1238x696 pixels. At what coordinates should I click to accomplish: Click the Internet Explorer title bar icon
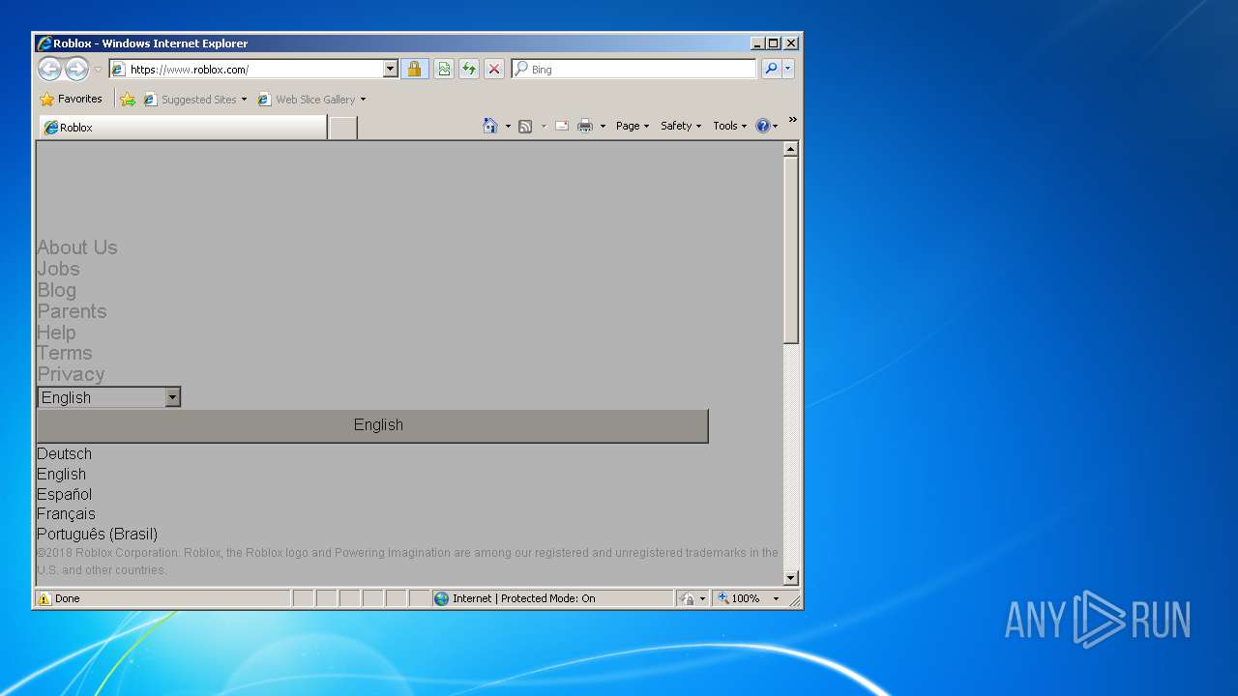[44, 43]
